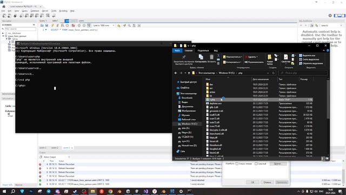Refresh the Explorer address bar
The height and width of the screenshot is (195, 346).
(x=273, y=73)
